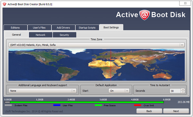The width and height of the screenshot is (193, 117).
Task: Open the Default Application Start dropdown
Action: point(119,91)
